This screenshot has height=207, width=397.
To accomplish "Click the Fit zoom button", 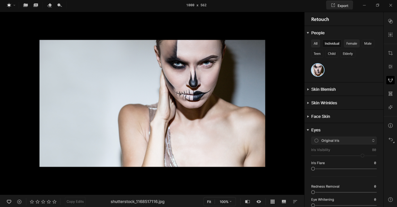I will 209,202.
